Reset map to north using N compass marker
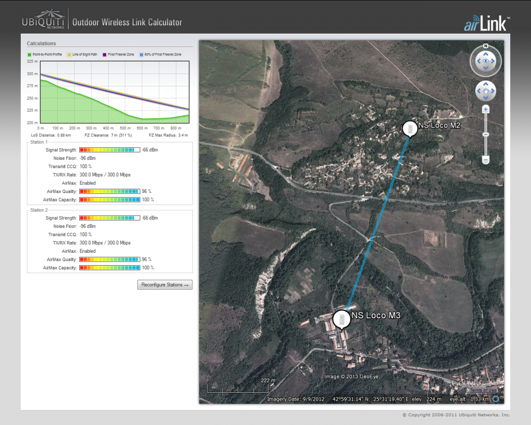This screenshot has height=425, width=531. 485,46
